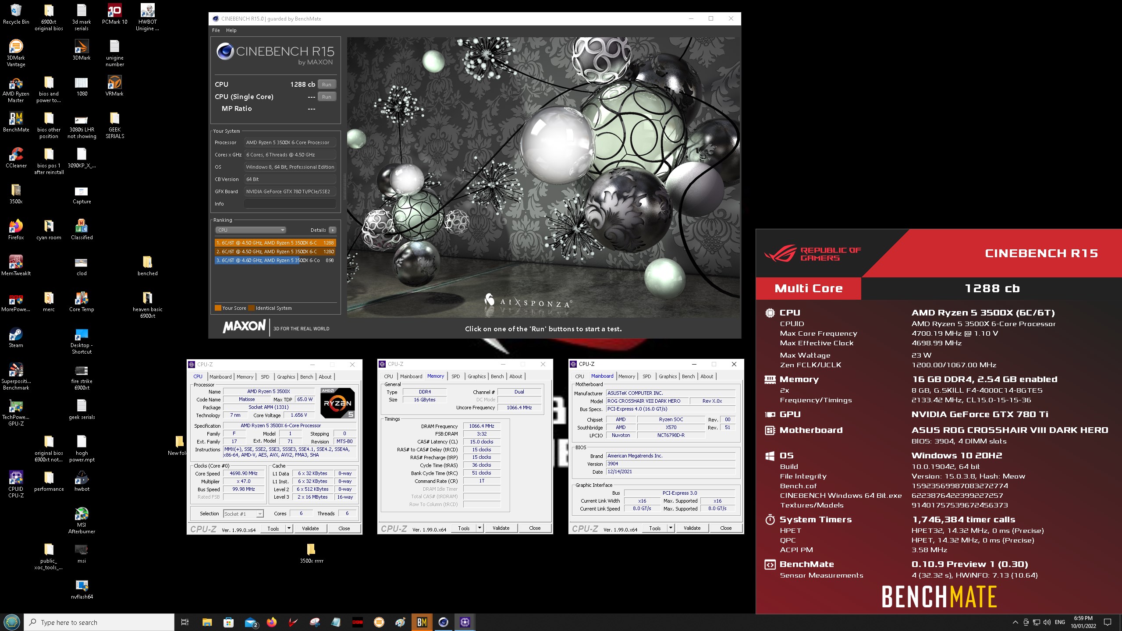1122x631 pixels.
Task: Open Tools dropdown arrow in Mainboard CPU-Z window
Action: (x=671, y=528)
